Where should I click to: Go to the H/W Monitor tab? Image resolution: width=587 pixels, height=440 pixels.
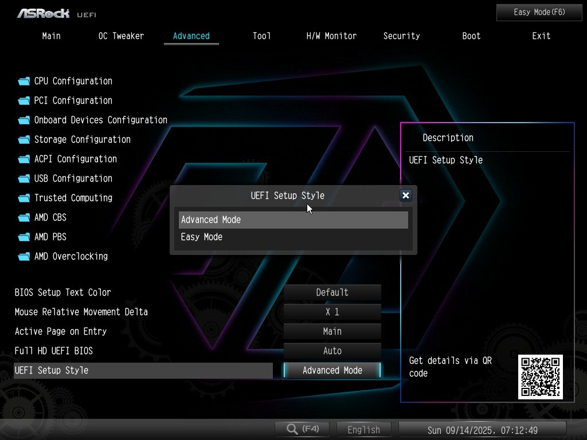pos(331,36)
